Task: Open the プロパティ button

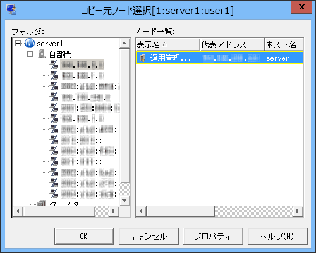Action: tap(213, 236)
